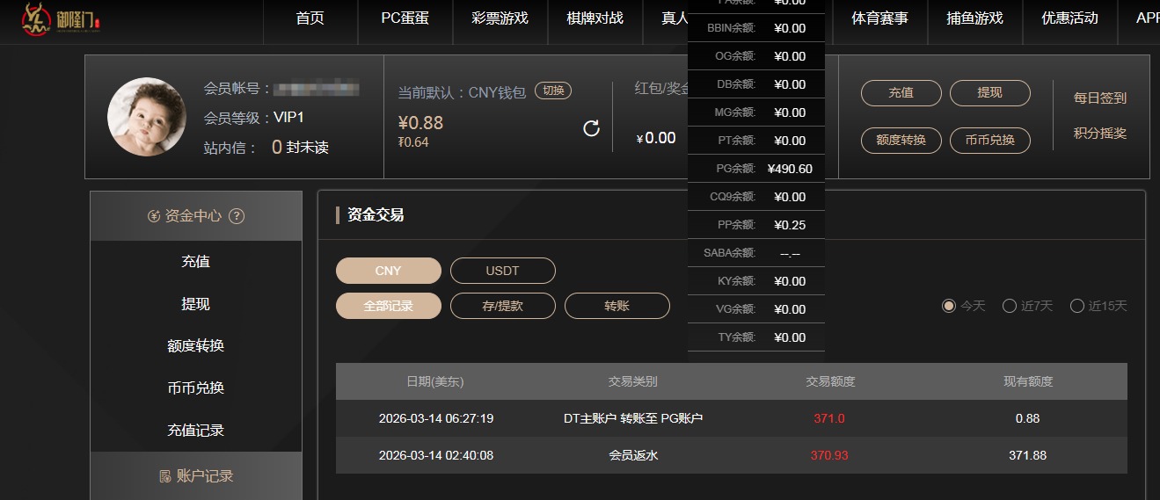This screenshot has height=500, width=1160.
Task: Expand the 资金中心 sidebar section
Action: 196,216
